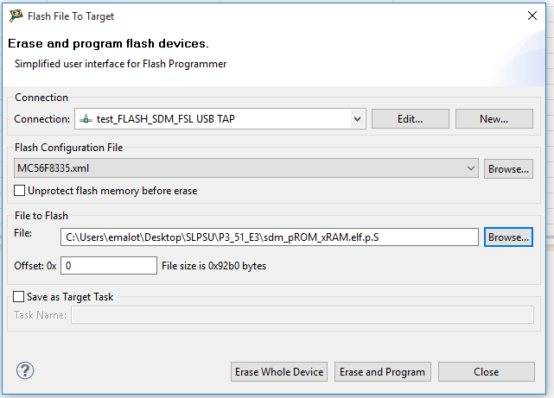Browse for the file to flash
This screenshot has height=398, width=554.
pos(508,237)
